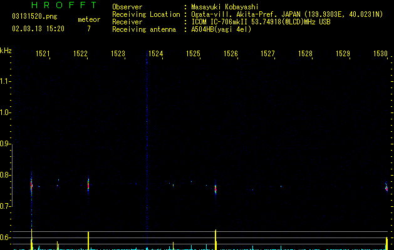The height and width of the screenshot is (250, 394).
Task: Click the observer name Masayuki Kobayashi
Action: 225,7
